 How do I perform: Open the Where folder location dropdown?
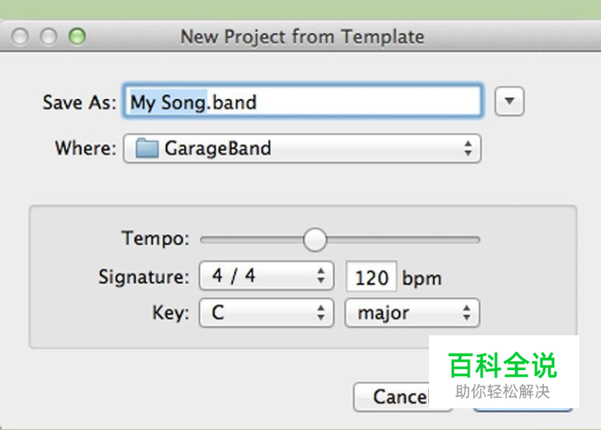(x=301, y=149)
